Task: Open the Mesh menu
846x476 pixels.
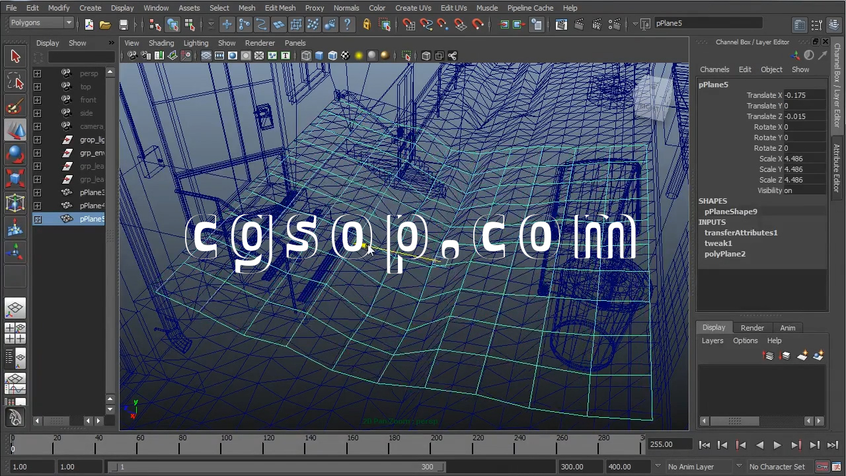Action: (x=247, y=8)
